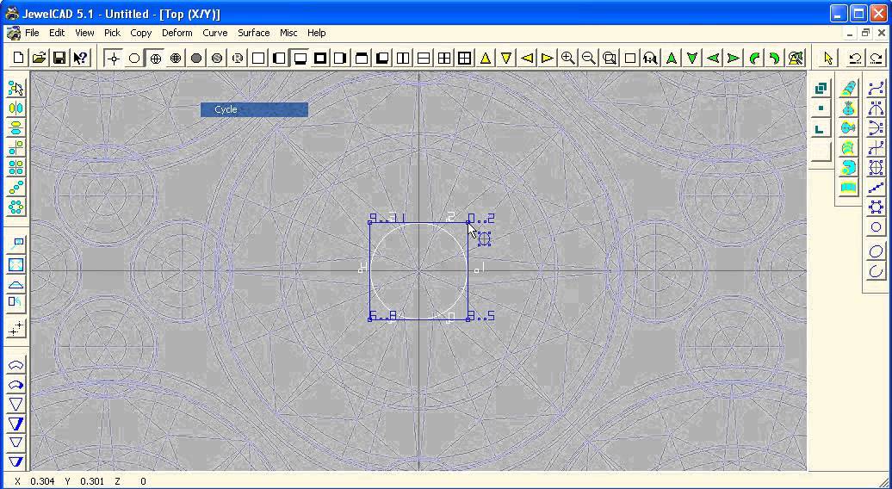
Task: Split view into two vertical panes
Action: point(403,58)
